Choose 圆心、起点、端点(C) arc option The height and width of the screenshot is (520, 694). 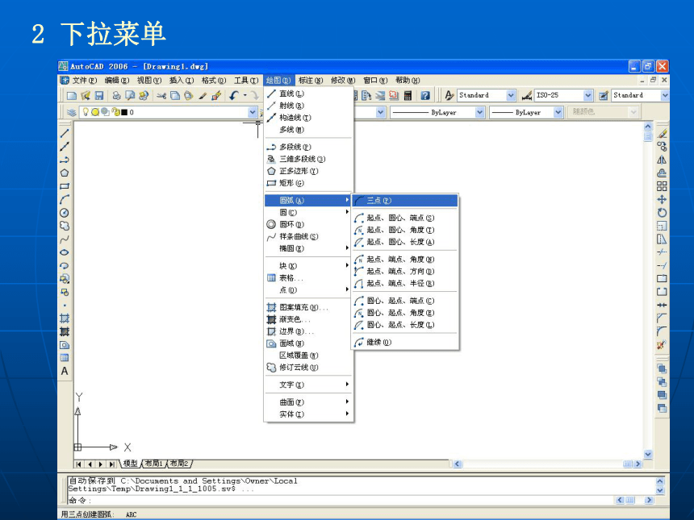[x=405, y=301]
